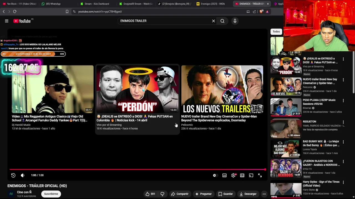The height and width of the screenshot is (199, 355).
Task: Click Compartir share button
Action: coord(180,194)
